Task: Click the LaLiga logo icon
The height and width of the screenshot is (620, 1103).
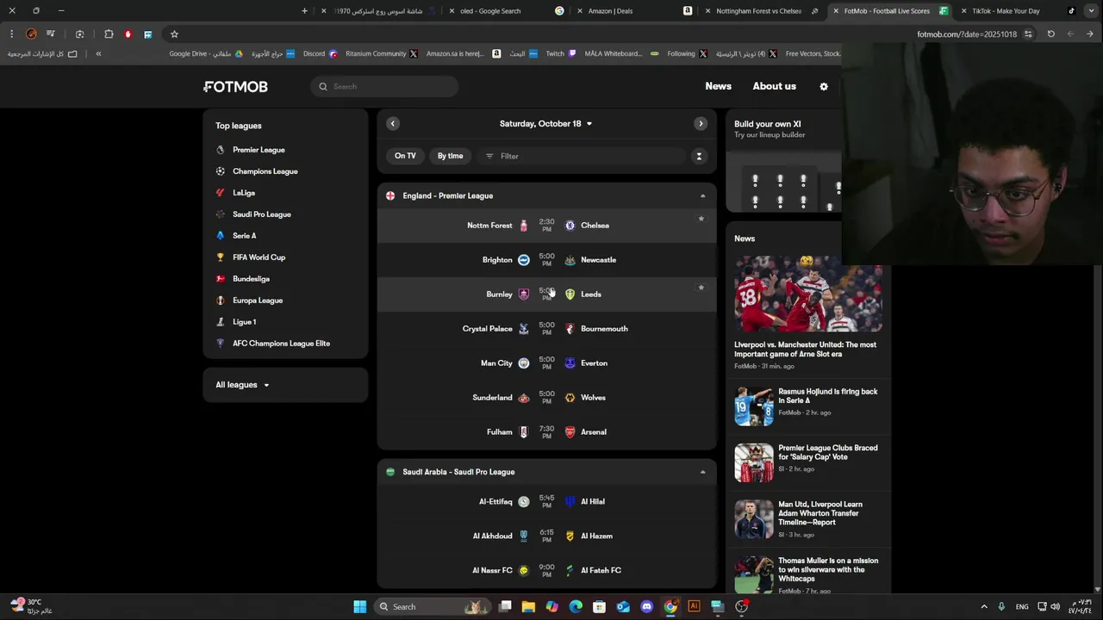Action: (x=221, y=193)
